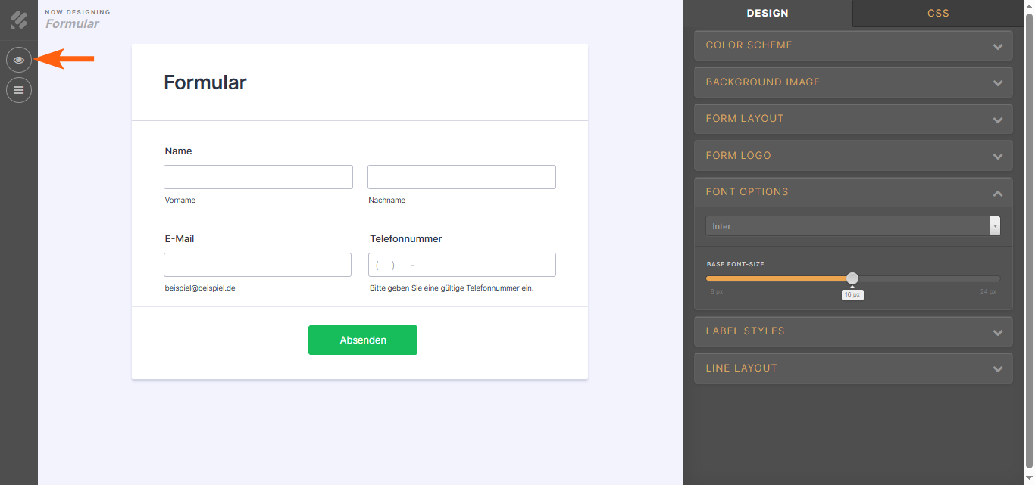
Task: Click the base font-size slider handle
Action: tap(852, 278)
